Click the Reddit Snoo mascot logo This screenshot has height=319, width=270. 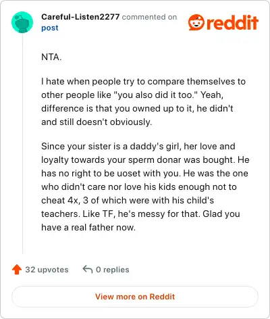pos(196,22)
